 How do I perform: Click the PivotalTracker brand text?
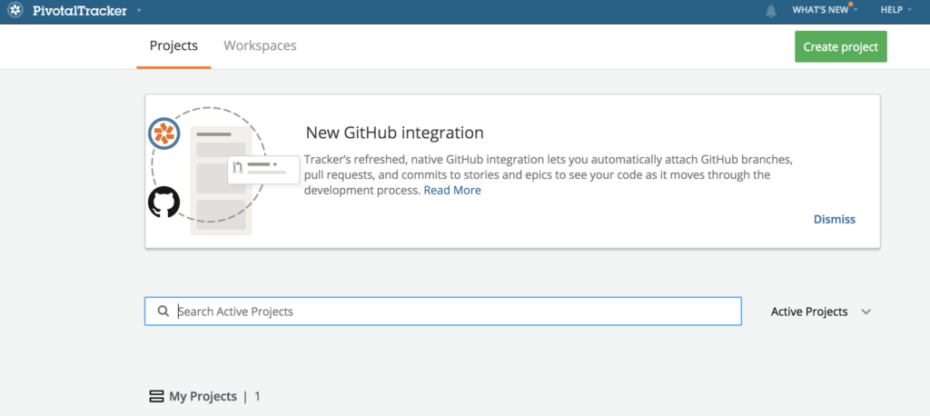tap(80, 10)
